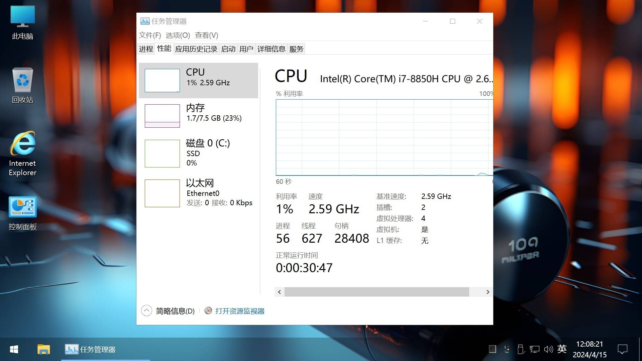The height and width of the screenshot is (361, 642).
Task: Switch to the 进程 tab
Action: click(x=146, y=49)
